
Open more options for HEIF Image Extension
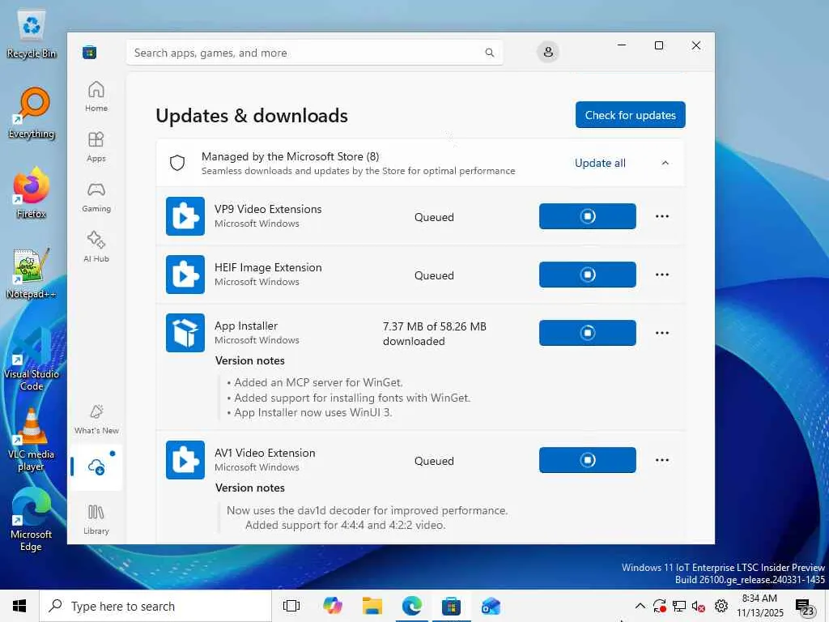662,275
